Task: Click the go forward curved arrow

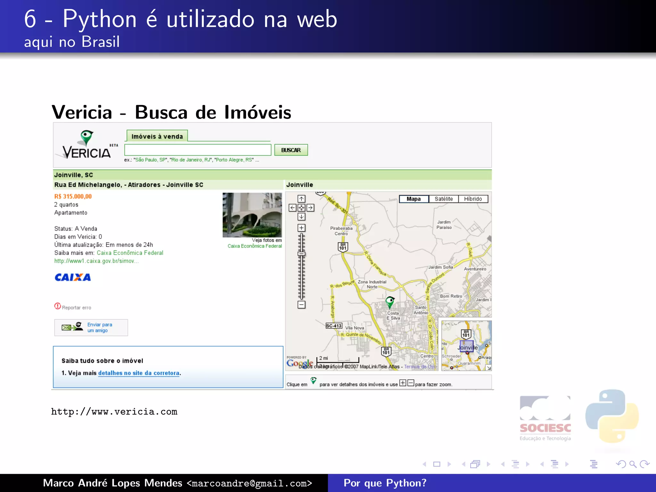Action: click(644, 464)
